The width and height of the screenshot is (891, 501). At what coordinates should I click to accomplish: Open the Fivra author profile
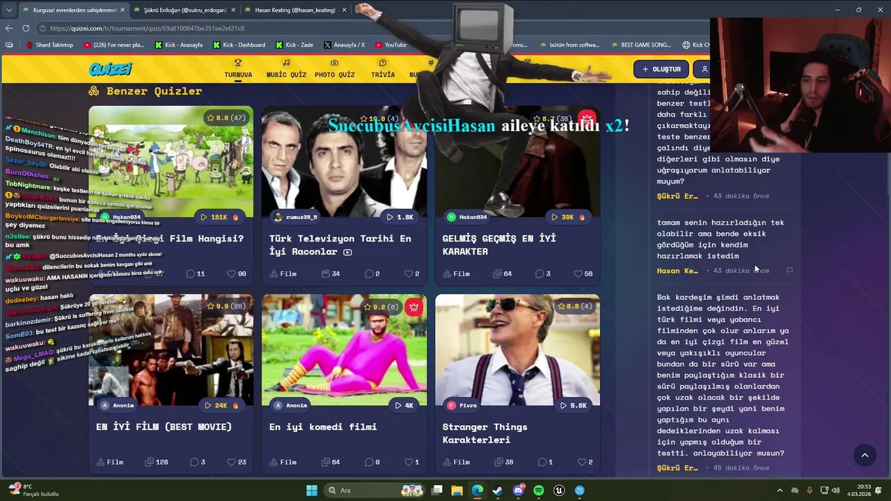click(462, 405)
